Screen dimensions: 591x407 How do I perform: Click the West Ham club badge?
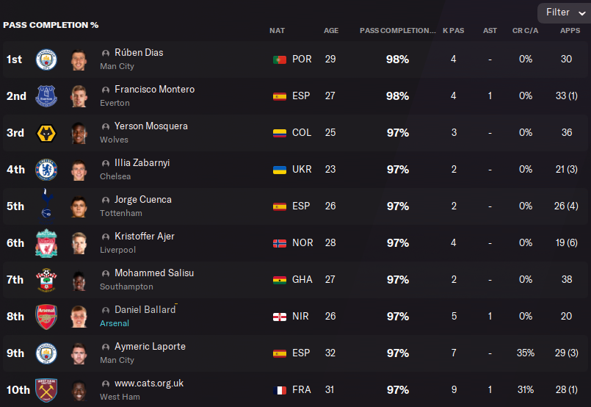(46, 390)
